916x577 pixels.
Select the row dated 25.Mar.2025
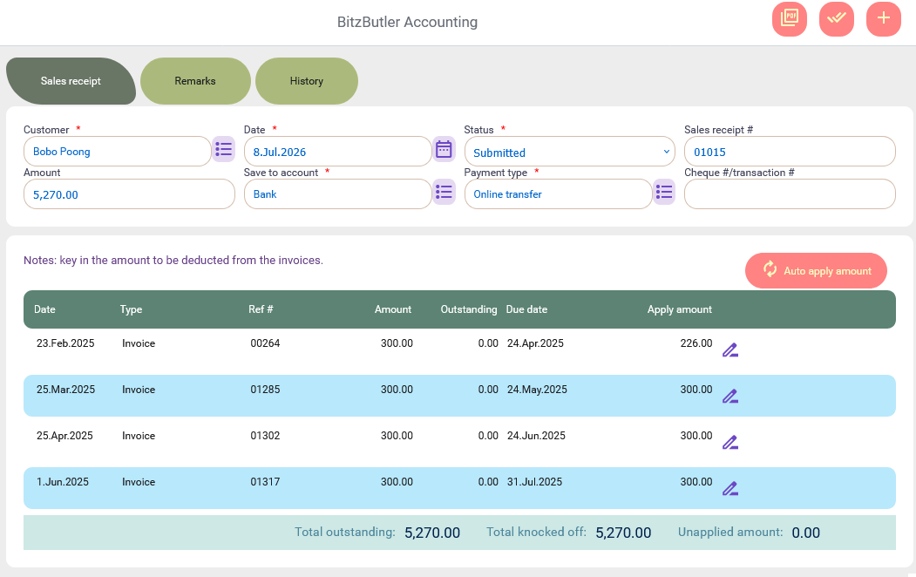(x=459, y=396)
